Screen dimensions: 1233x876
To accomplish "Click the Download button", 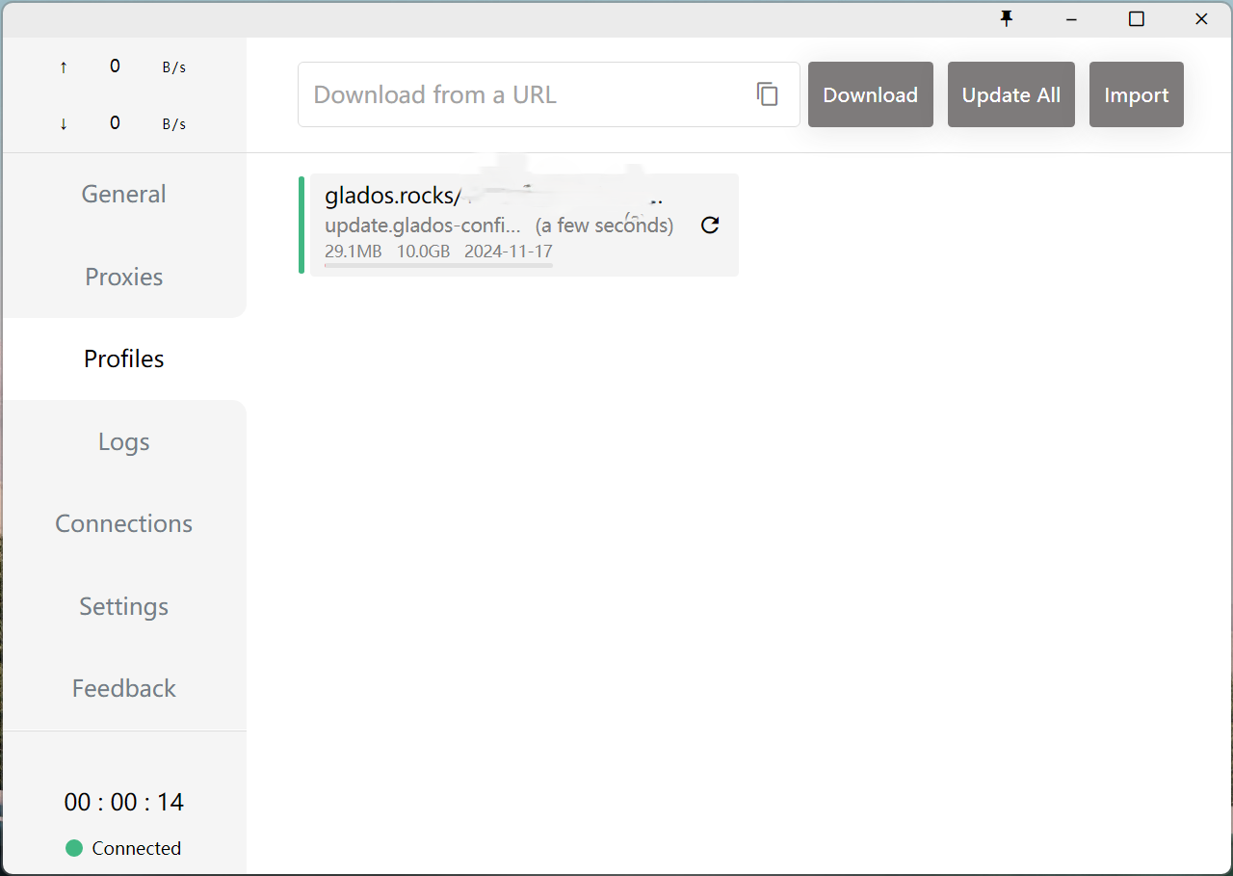I will coord(871,94).
